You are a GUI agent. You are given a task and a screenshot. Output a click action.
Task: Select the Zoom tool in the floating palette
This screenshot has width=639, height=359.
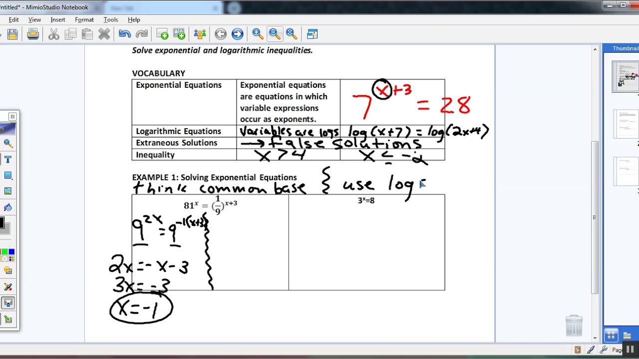click(x=8, y=143)
